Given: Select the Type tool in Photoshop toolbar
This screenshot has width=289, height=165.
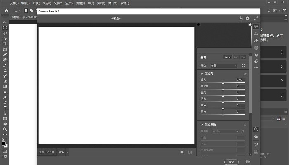Looking at the screenshot, I should point(5,108).
